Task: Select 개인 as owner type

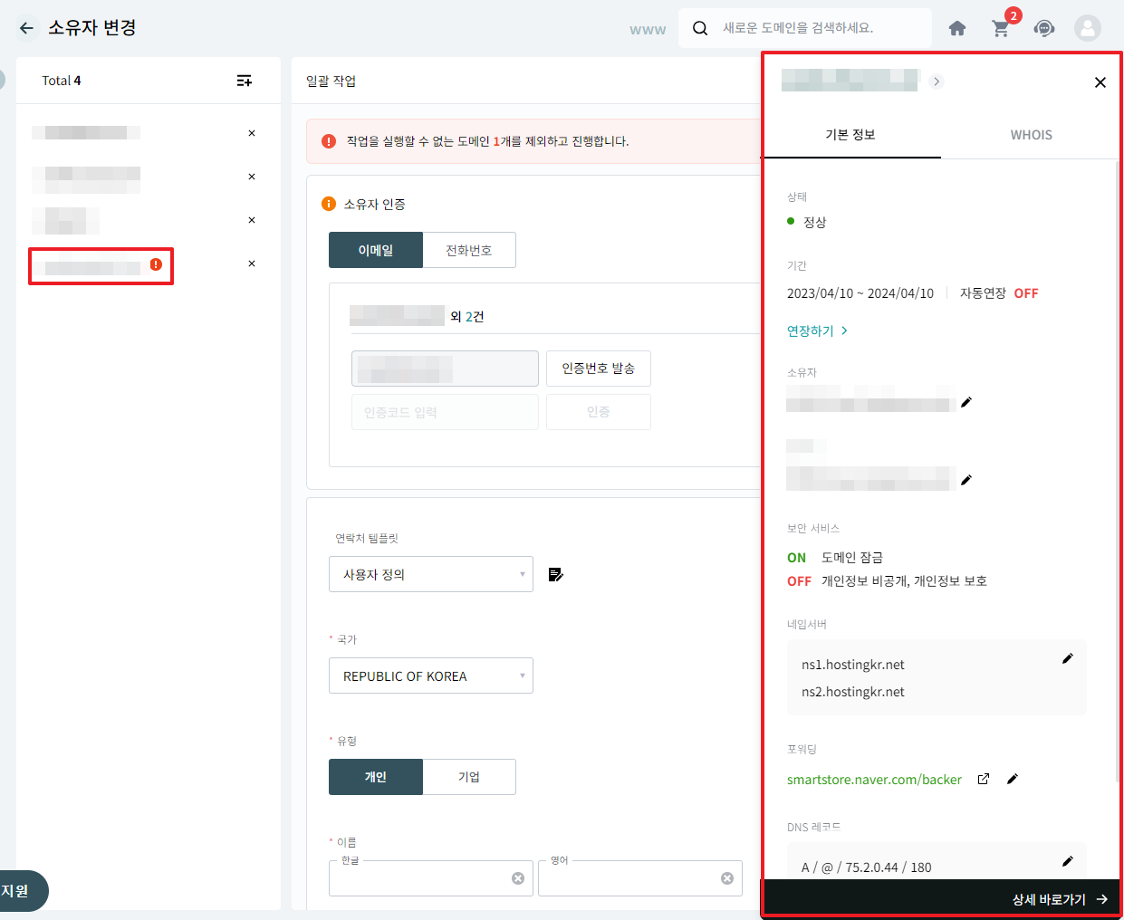Action: (x=375, y=777)
